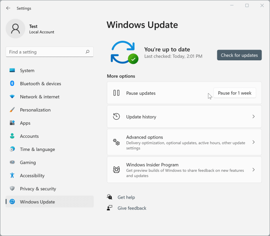270x236 pixels.
Task: Select Gaming in sidebar
Action: pos(50,162)
